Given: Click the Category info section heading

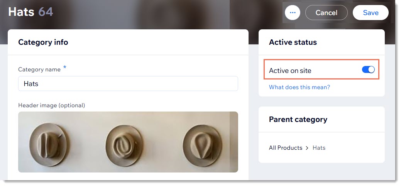Looking at the screenshot, I should pyautogui.click(x=43, y=42).
